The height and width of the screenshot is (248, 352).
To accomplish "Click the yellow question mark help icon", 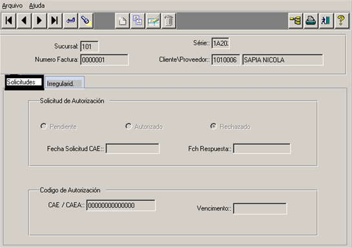I will [342, 21].
